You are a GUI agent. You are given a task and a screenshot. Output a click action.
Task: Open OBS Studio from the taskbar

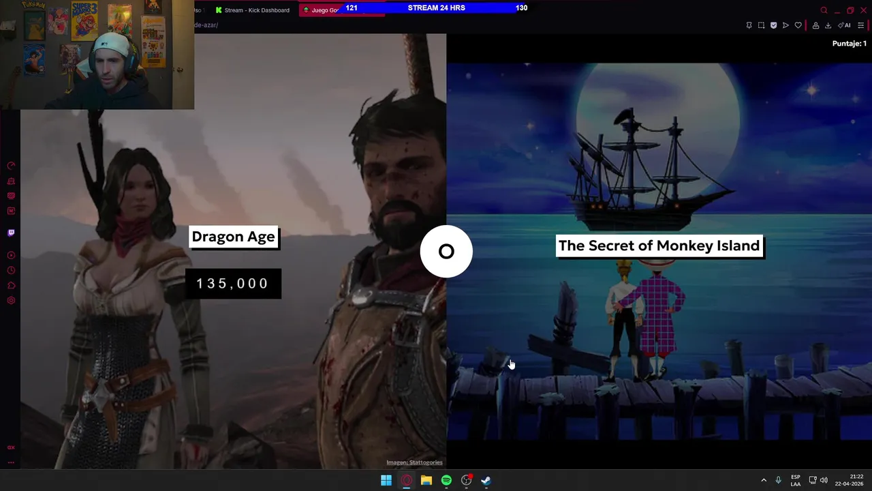pyautogui.click(x=467, y=481)
